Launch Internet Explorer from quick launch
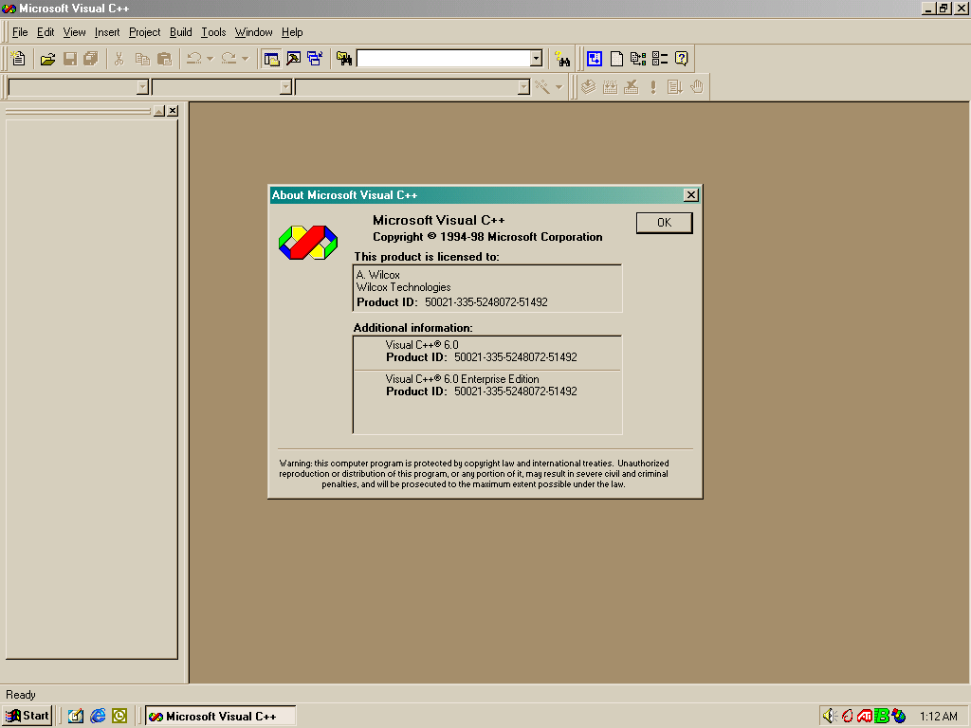The height and width of the screenshot is (728, 971). (98, 716)
